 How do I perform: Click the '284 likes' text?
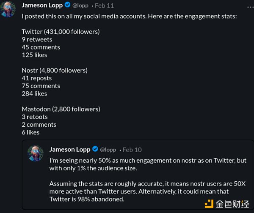(x=34, y=93)
